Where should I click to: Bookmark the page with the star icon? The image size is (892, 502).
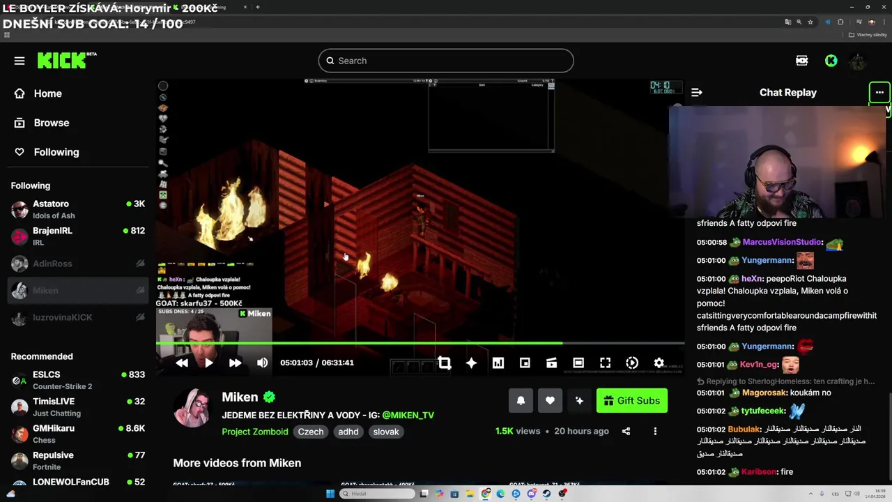point(810,22)
